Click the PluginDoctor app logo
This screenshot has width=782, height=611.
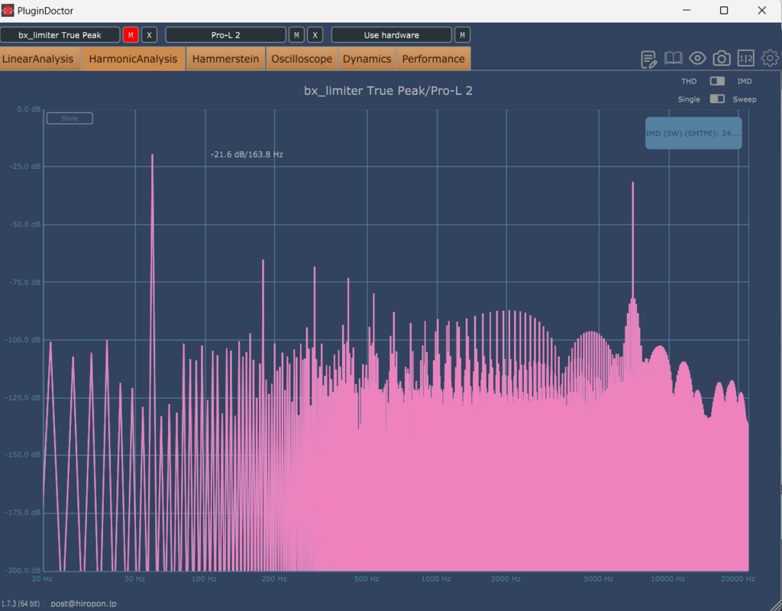pos(8,11)
